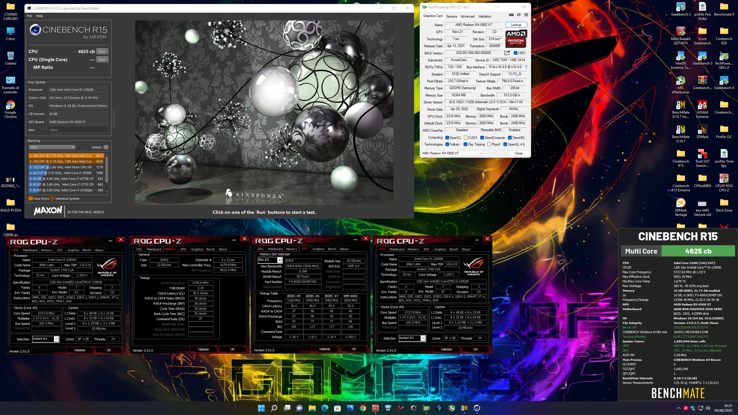Click GPU-Z screenshot camera icon
This screenshot has width=738, height=415.
(511, 15)
